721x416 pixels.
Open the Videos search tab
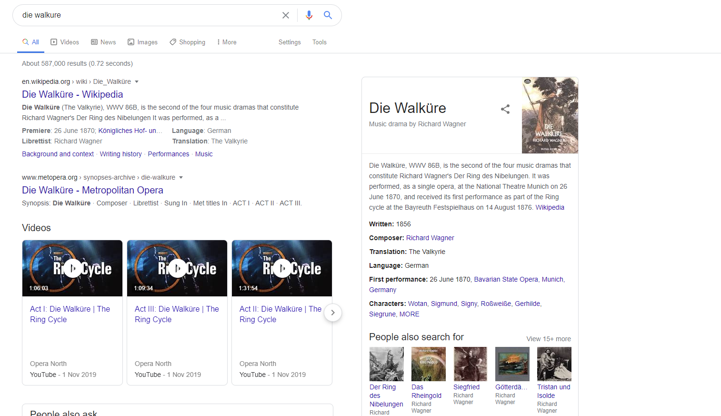click(x=65, y=42)
